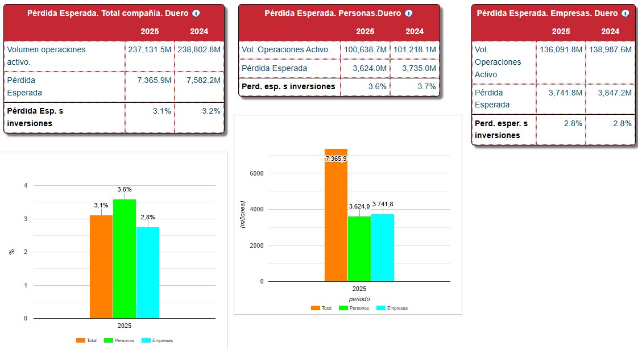The height and width of the screenshot is (350, 638).
Task: Select the 138,987.6M cell in Empresas table
Action: click(x=610, y=62)
